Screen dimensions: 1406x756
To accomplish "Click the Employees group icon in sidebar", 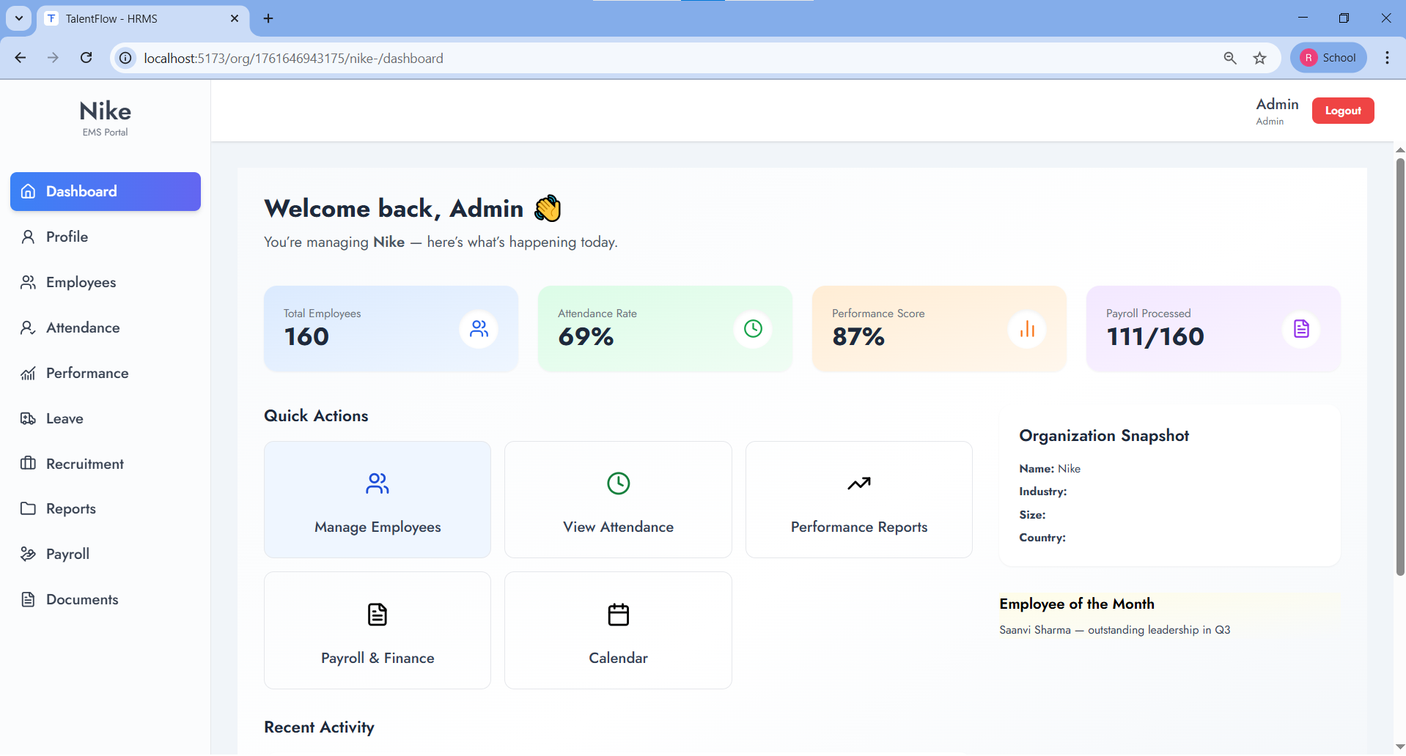I will [28, 282].
